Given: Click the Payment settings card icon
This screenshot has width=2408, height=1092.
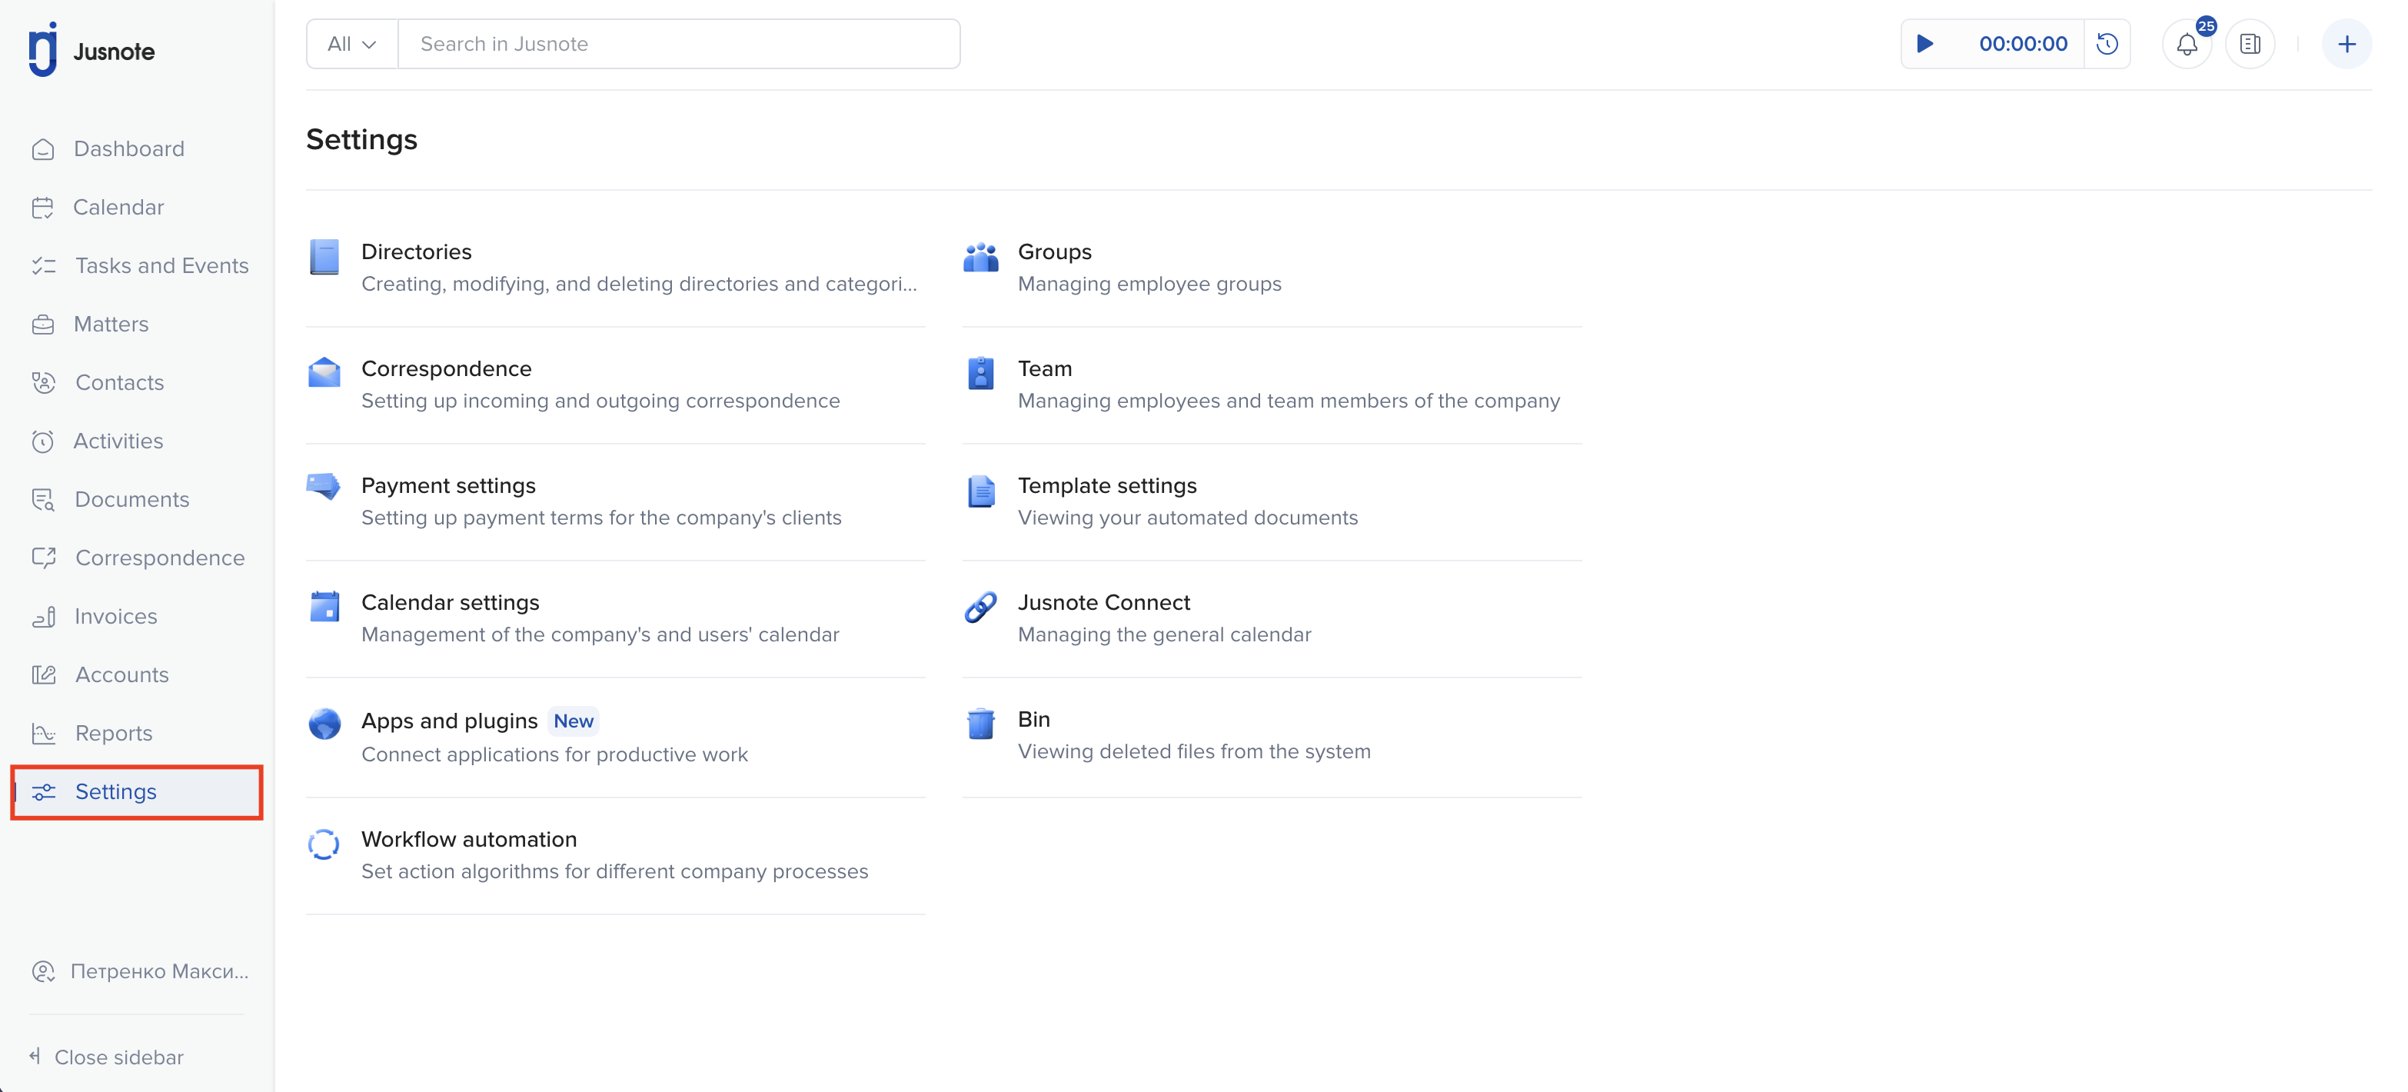Looking at the screenshot, I should 324,487.
